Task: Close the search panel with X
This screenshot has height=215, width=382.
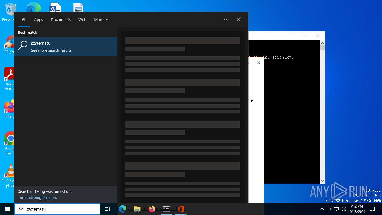Action: (239, 19)
